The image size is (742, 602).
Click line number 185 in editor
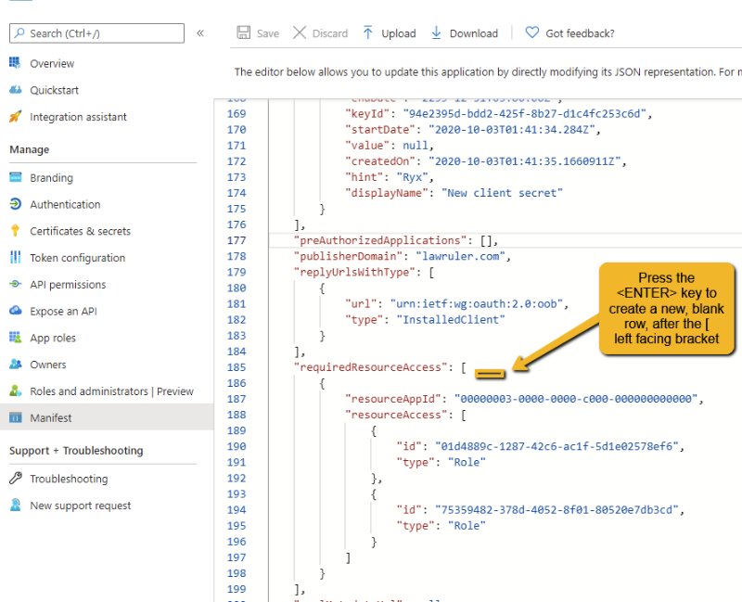[237, 367]
